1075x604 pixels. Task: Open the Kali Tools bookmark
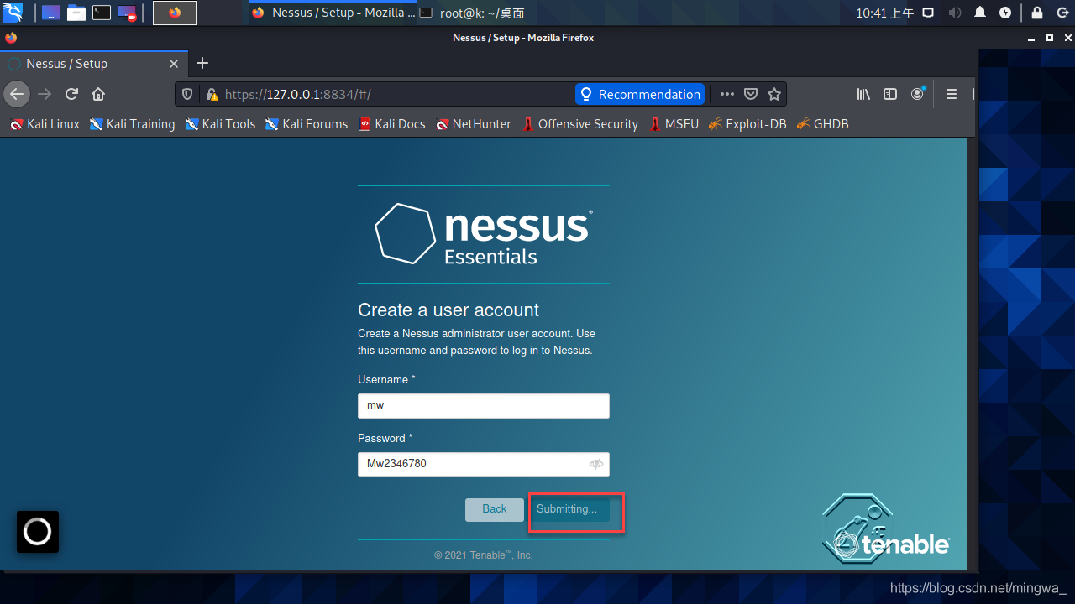220,124
